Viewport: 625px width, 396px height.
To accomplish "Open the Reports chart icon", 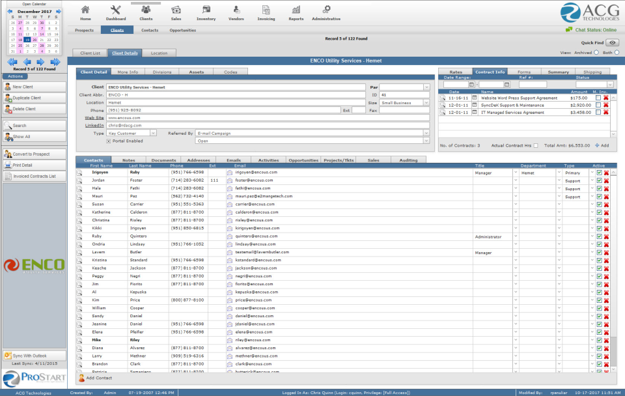I will click(296, 13).
